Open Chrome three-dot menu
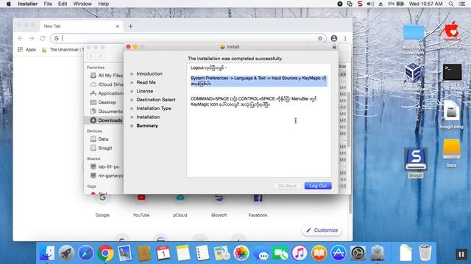The image size is (471, 264). (x=345, y=38)
